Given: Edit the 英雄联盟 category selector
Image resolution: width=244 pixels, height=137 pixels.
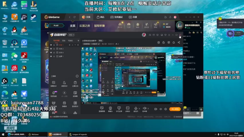Looking at the screenshot, I should click(x=91, y=44).
